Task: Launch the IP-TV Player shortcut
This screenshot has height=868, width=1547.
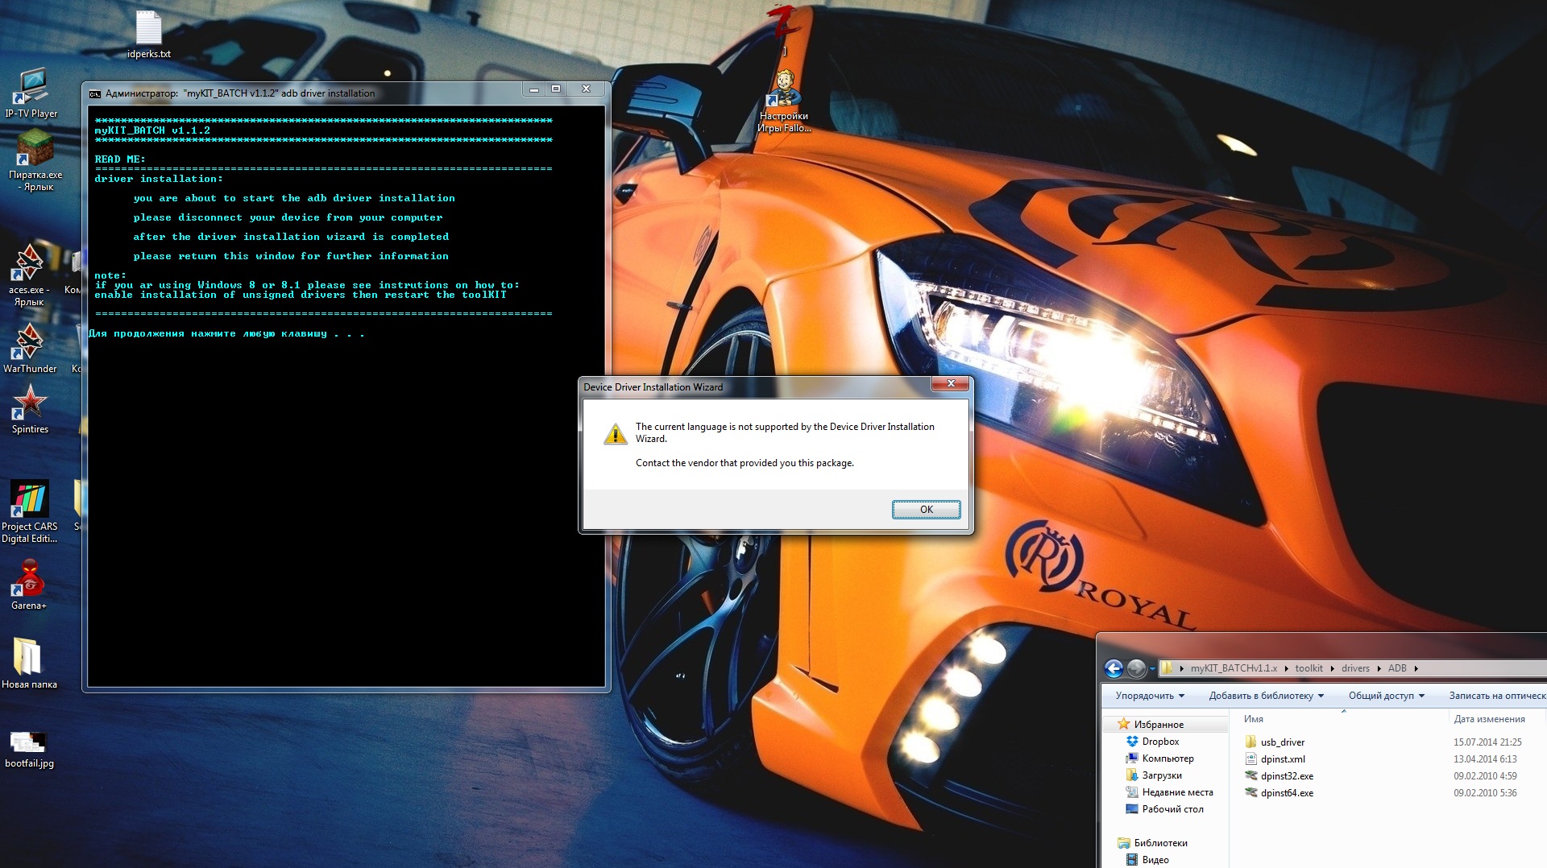Action: [x=31, y=90]
